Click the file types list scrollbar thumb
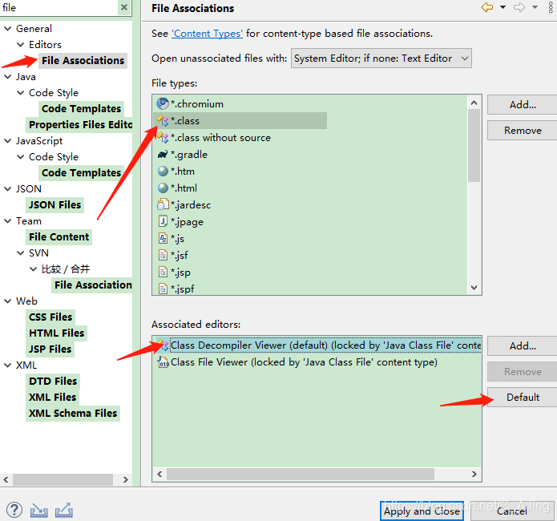 click(x=474, y=145)
